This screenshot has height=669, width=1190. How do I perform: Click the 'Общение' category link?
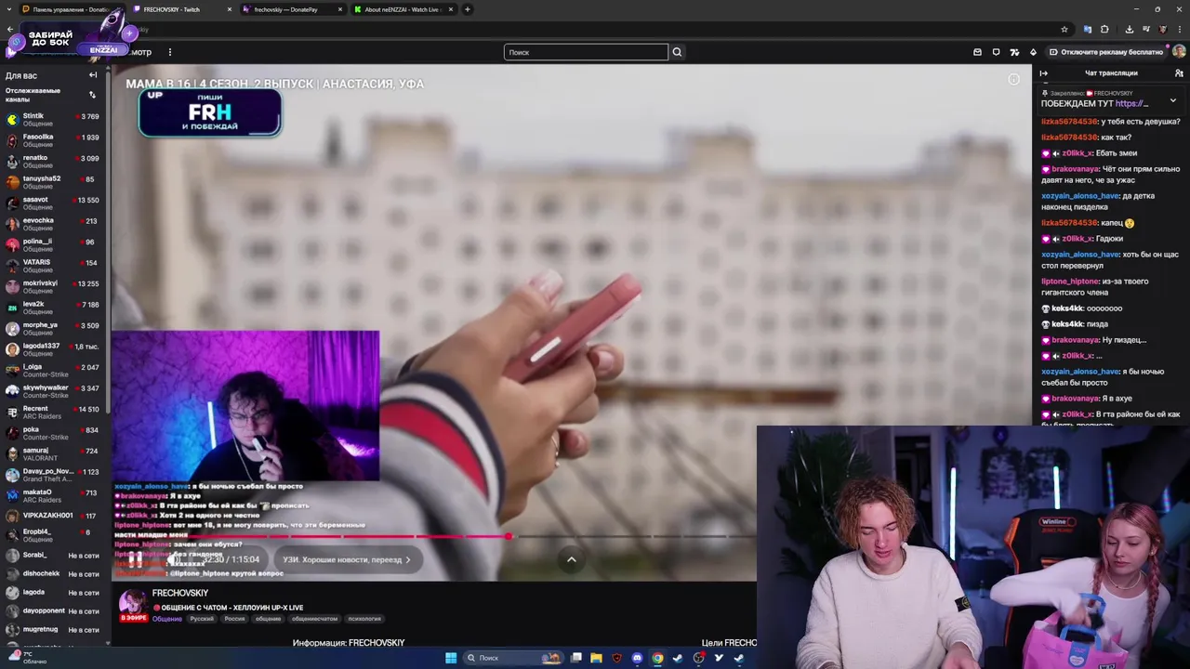tap(167, 619)
